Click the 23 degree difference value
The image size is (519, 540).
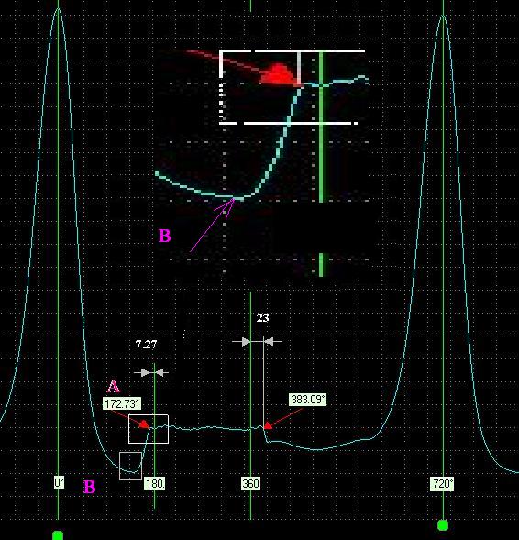(262, 318)
